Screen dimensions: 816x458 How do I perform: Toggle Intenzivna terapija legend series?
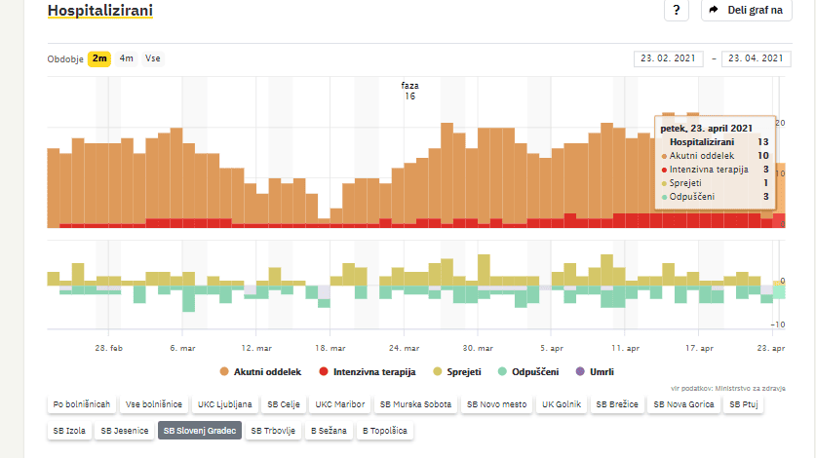point(368,371)
